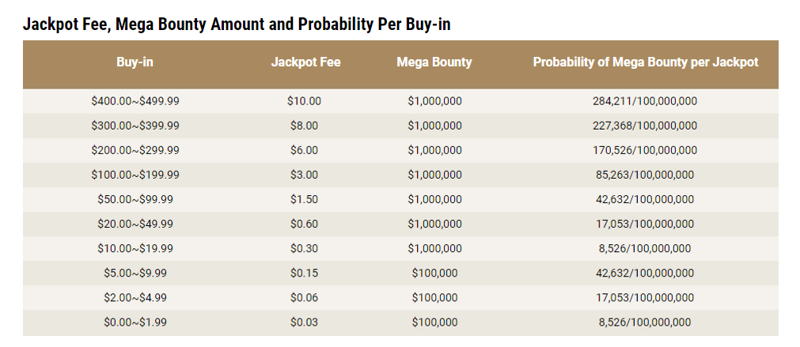The image size is (800, 347).
Task: Click the 85,263/100,000,000 probability cell
Action: click(645, 175)
